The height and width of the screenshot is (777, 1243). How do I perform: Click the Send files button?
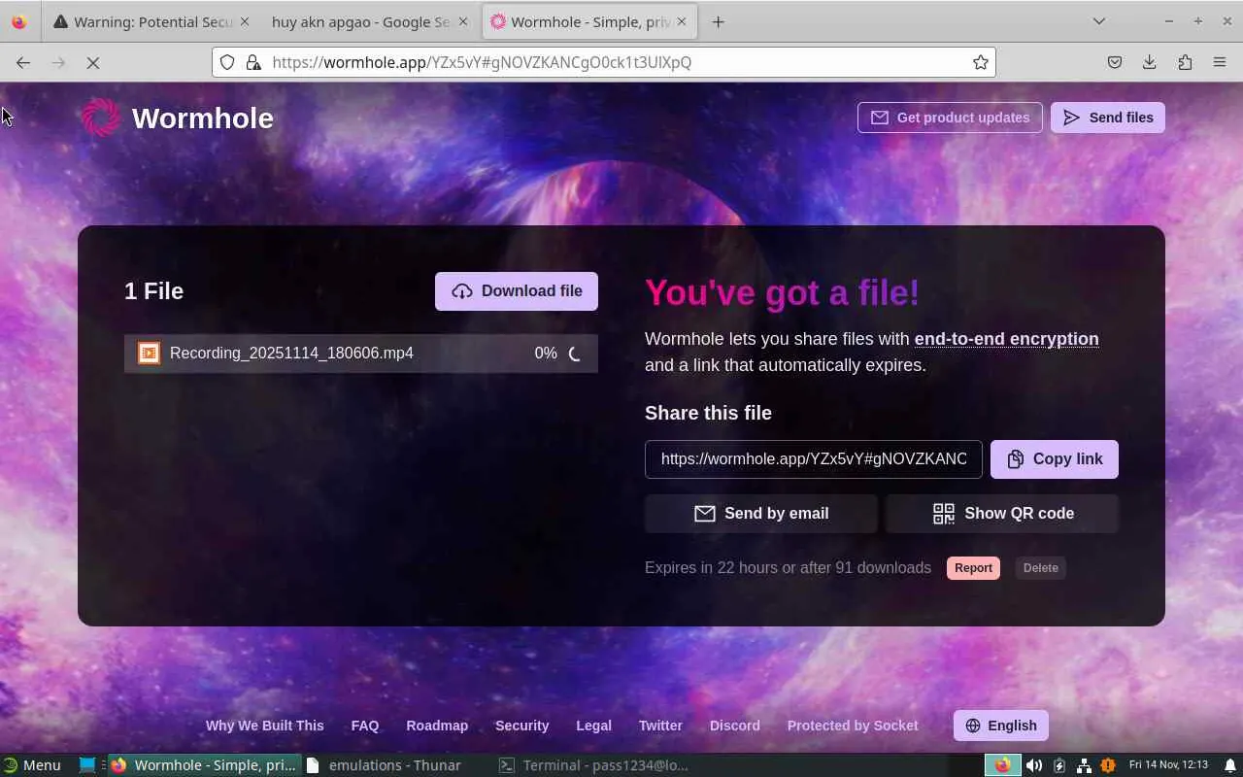click(x=1108, y=118)
